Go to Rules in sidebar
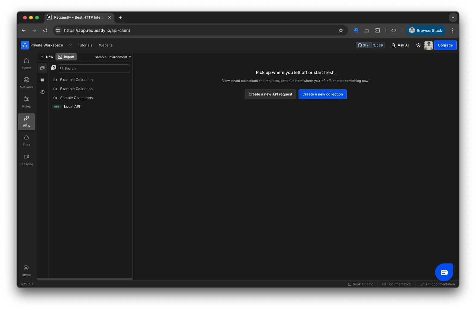The width and height of the screenshot is (476, 310). pyautogui.click(x=26, y=102)
